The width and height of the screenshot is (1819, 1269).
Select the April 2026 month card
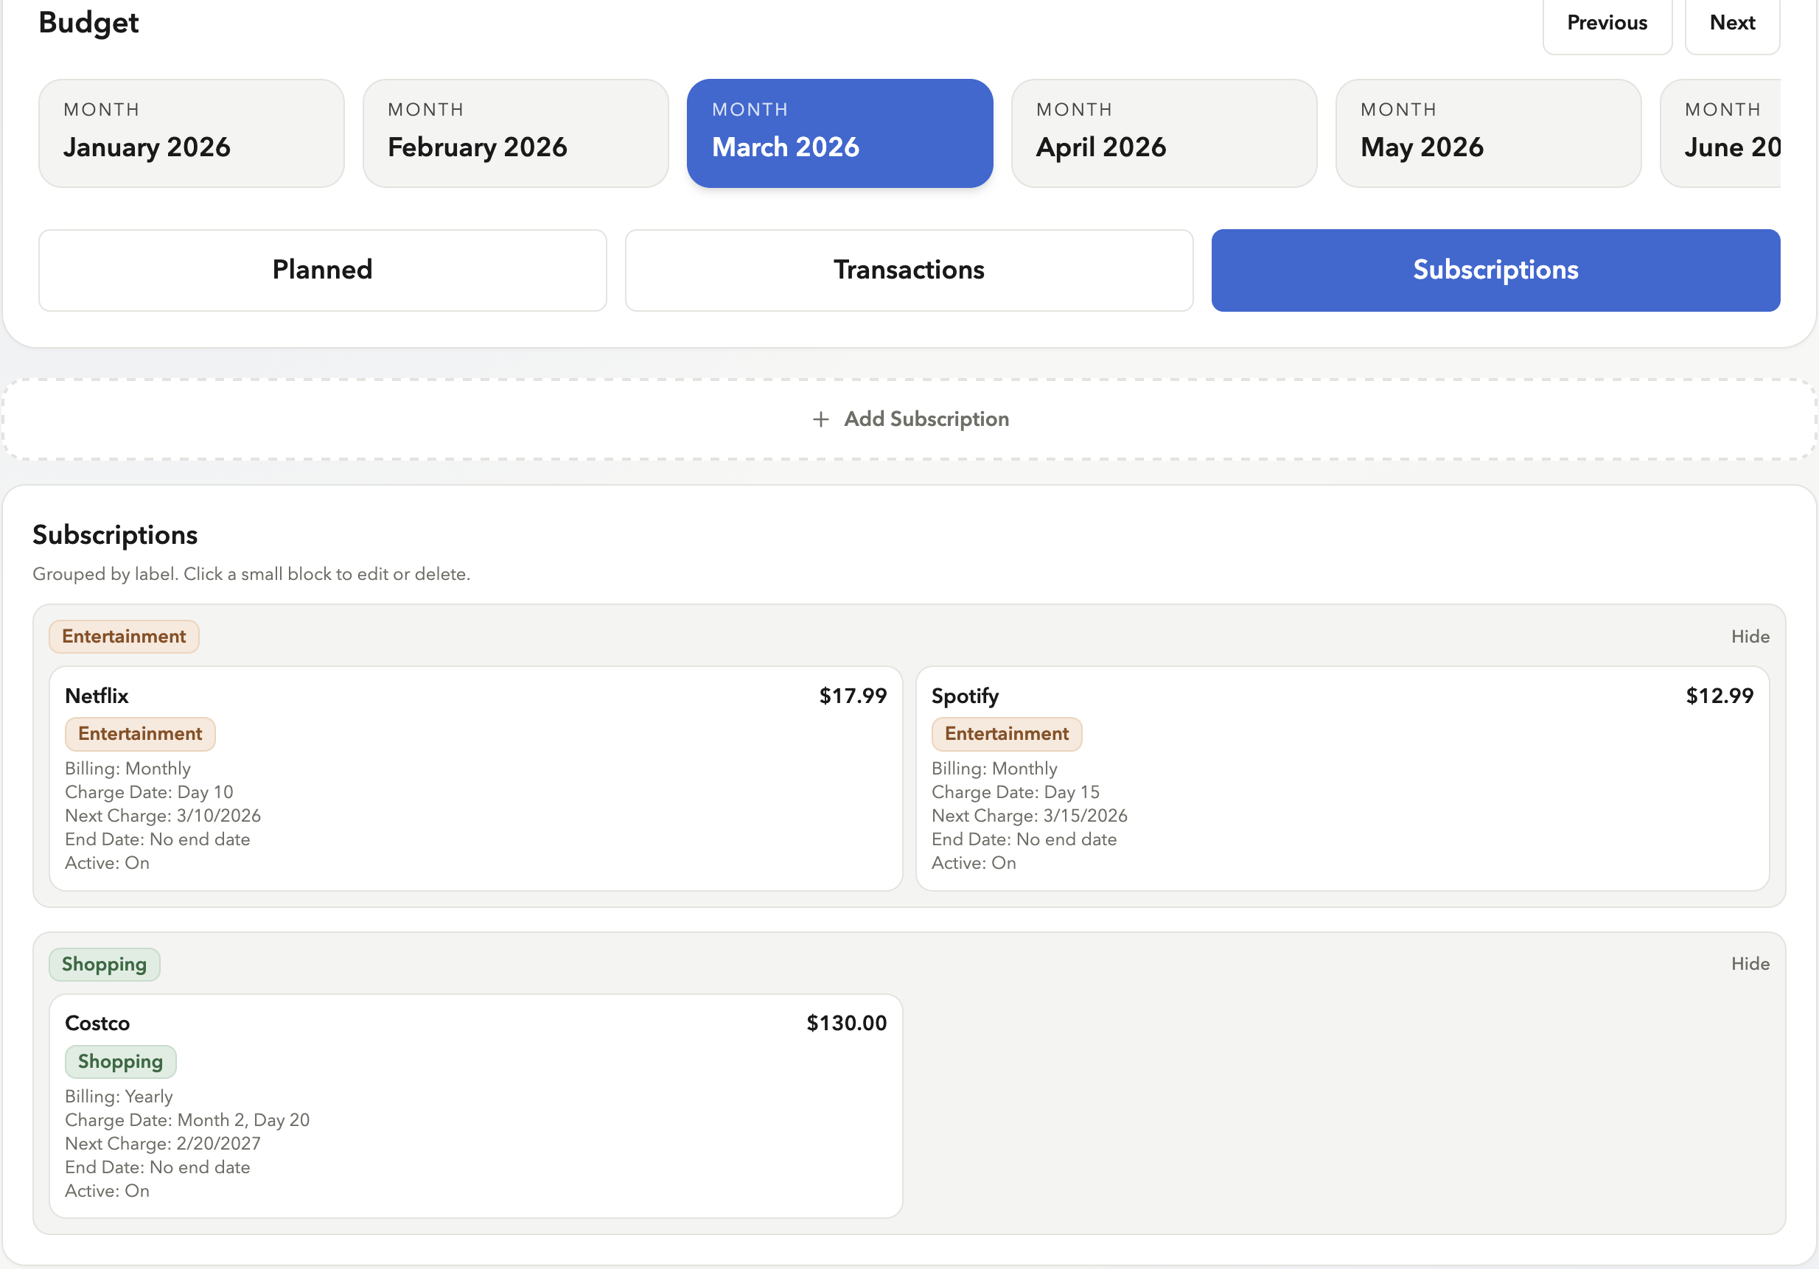point(1164,133)
